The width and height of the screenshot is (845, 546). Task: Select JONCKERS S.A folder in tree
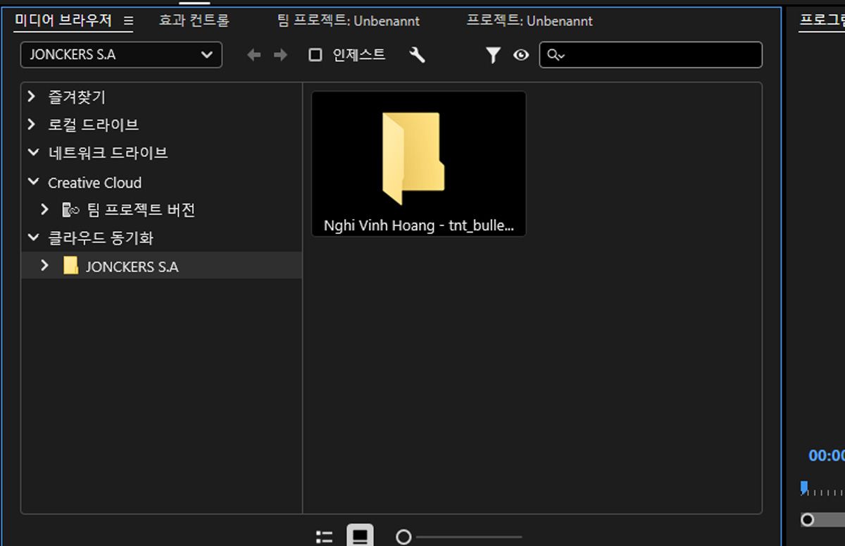[x=132, y=266]
